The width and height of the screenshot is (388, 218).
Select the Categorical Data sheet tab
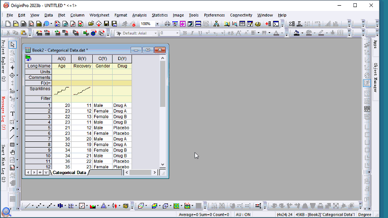(x=69, y=173)
